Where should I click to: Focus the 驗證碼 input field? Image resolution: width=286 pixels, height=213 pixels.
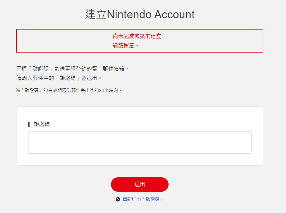tap(139, 142)
